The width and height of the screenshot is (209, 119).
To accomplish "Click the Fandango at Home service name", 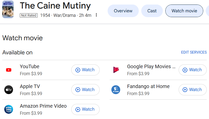I will point(148,86).
